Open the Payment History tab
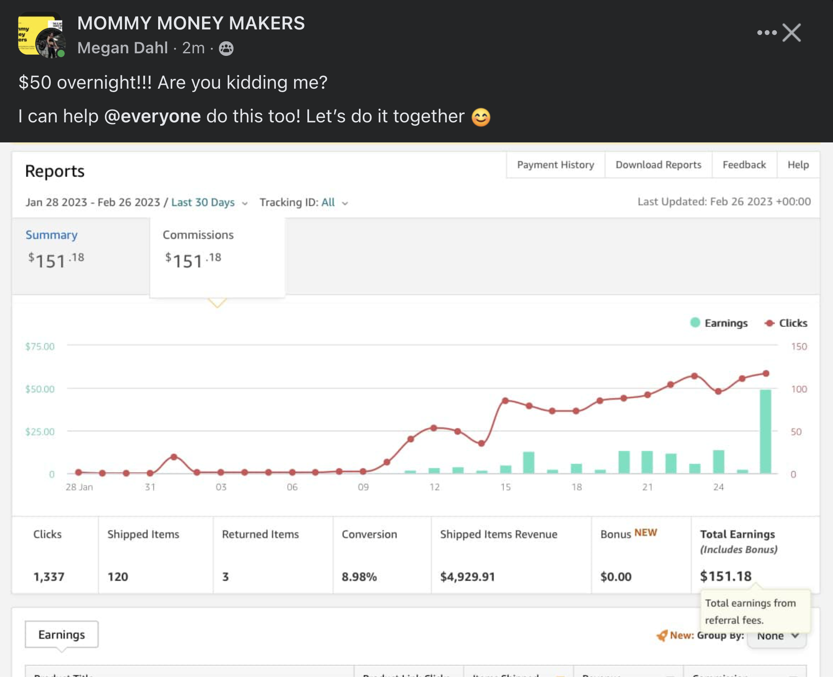The image size is (833, 677). [555, 165]
